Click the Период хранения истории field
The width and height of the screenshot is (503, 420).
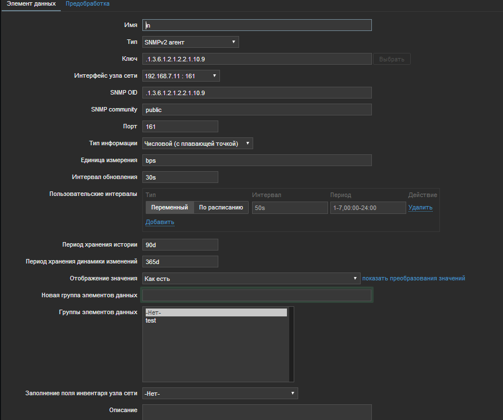[180, 245]
